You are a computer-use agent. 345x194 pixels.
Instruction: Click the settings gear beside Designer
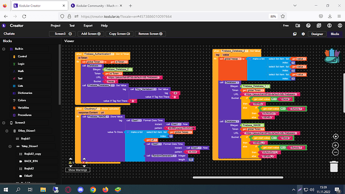click(303, 34)
